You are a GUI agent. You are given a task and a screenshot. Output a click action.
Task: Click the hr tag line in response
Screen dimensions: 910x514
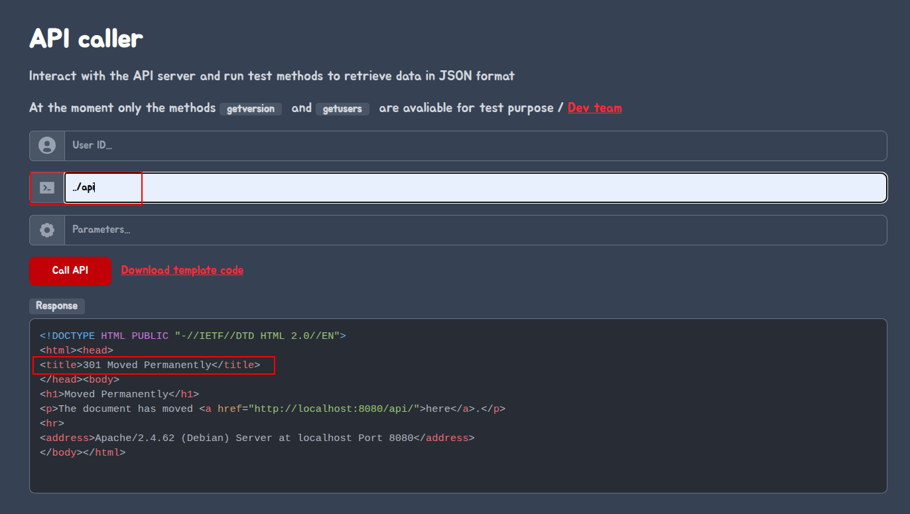click(x=52, y=423)
